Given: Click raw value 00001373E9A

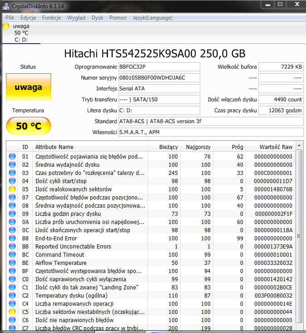Looking at the screenshot, I should (273, 246).
